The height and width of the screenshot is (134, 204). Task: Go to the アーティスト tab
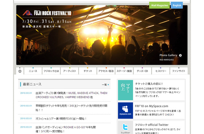(70, 71)
